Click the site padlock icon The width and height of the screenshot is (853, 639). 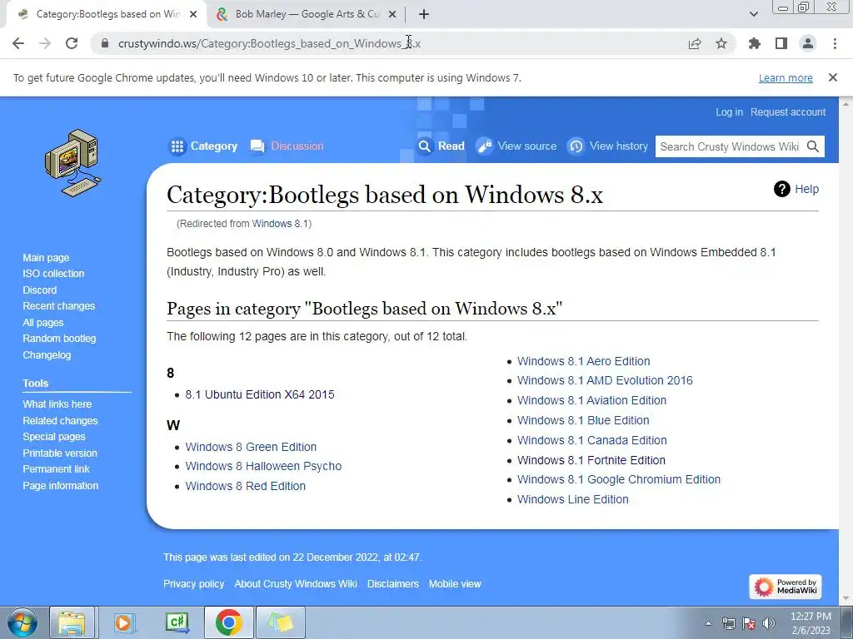(105, 43)
